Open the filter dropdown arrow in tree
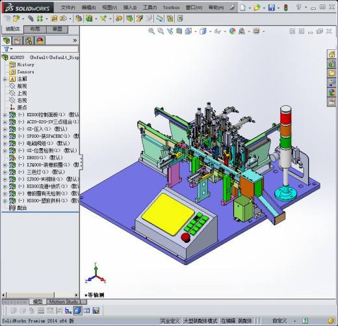 12,49
